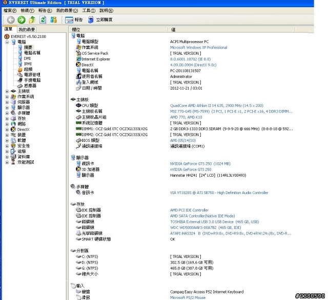328x300 pixels.
Task: Select 感應器 sensor tree item
Action: tap(30, 85)
